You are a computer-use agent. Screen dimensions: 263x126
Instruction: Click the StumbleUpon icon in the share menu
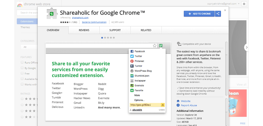(132, 76)
